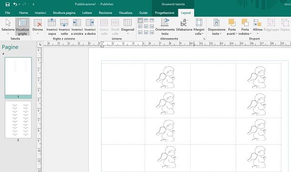Align cell text top center
This screenshot has width=291, height=172.
146,20
